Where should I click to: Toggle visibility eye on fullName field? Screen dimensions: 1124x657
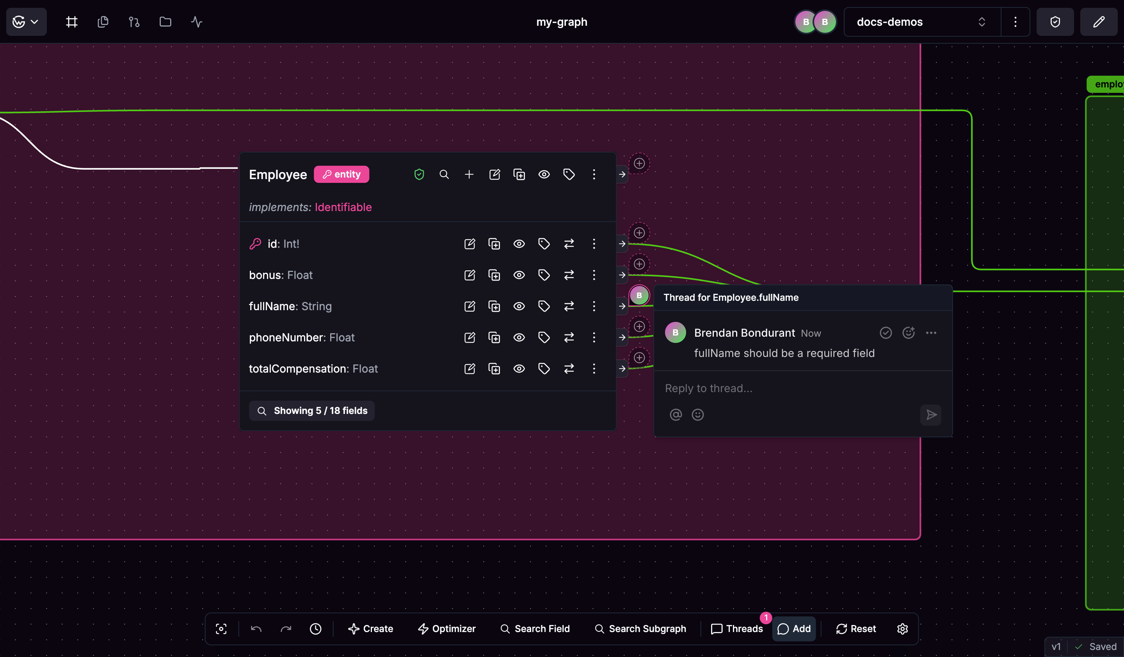[519, 306]
